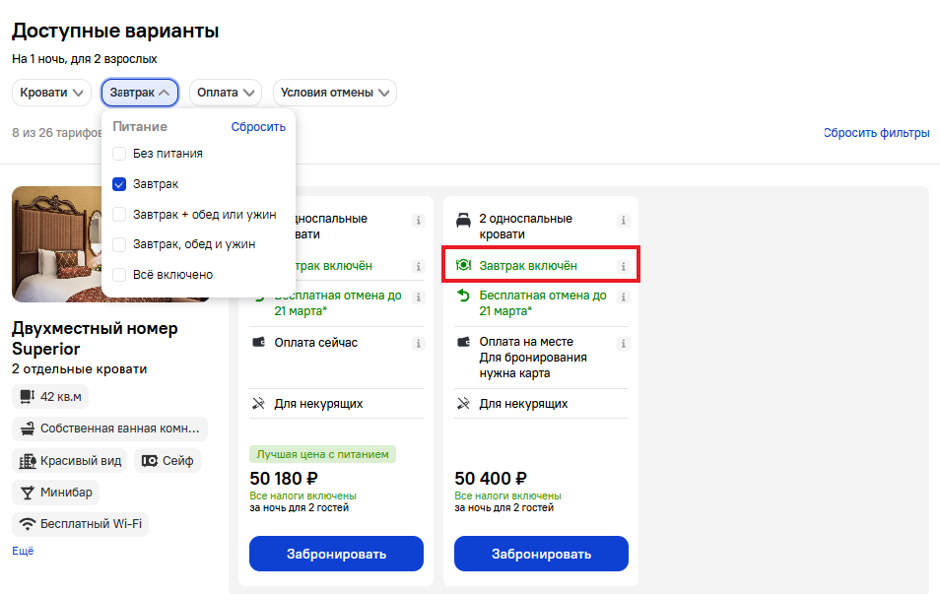Click the free cancellation arrow icon in right card

pyautogui.click(x=463, y=295)
